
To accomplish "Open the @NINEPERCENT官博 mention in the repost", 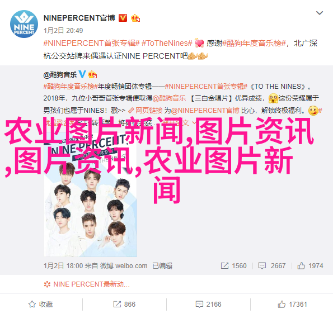I will pyautogui.click(x=205, y=111).
